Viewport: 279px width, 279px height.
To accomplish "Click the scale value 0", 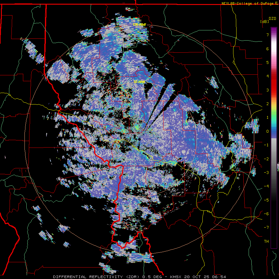I will (268, 131).
